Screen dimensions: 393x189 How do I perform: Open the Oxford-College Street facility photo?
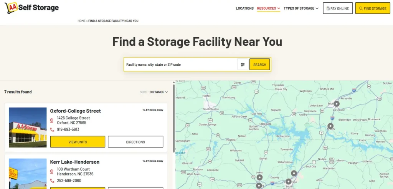[x=28, y=128]
